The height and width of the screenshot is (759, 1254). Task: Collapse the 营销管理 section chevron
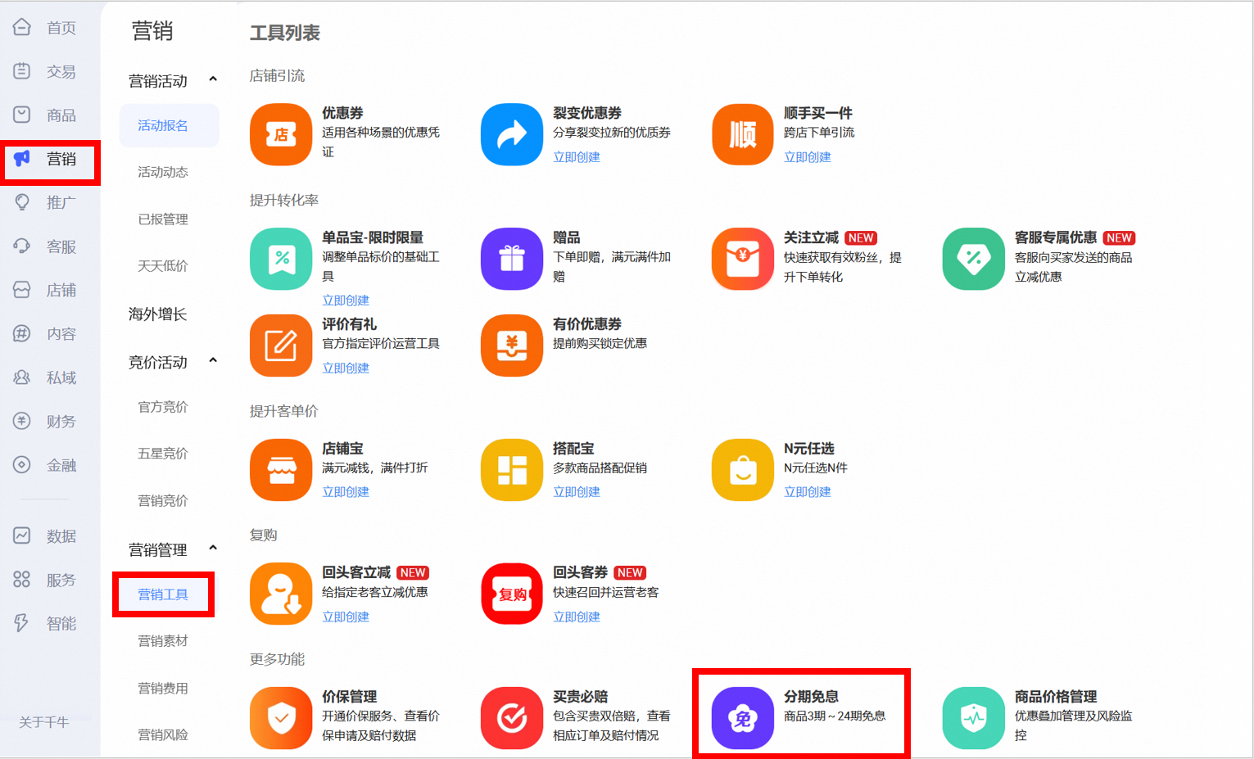pos(213,548)
